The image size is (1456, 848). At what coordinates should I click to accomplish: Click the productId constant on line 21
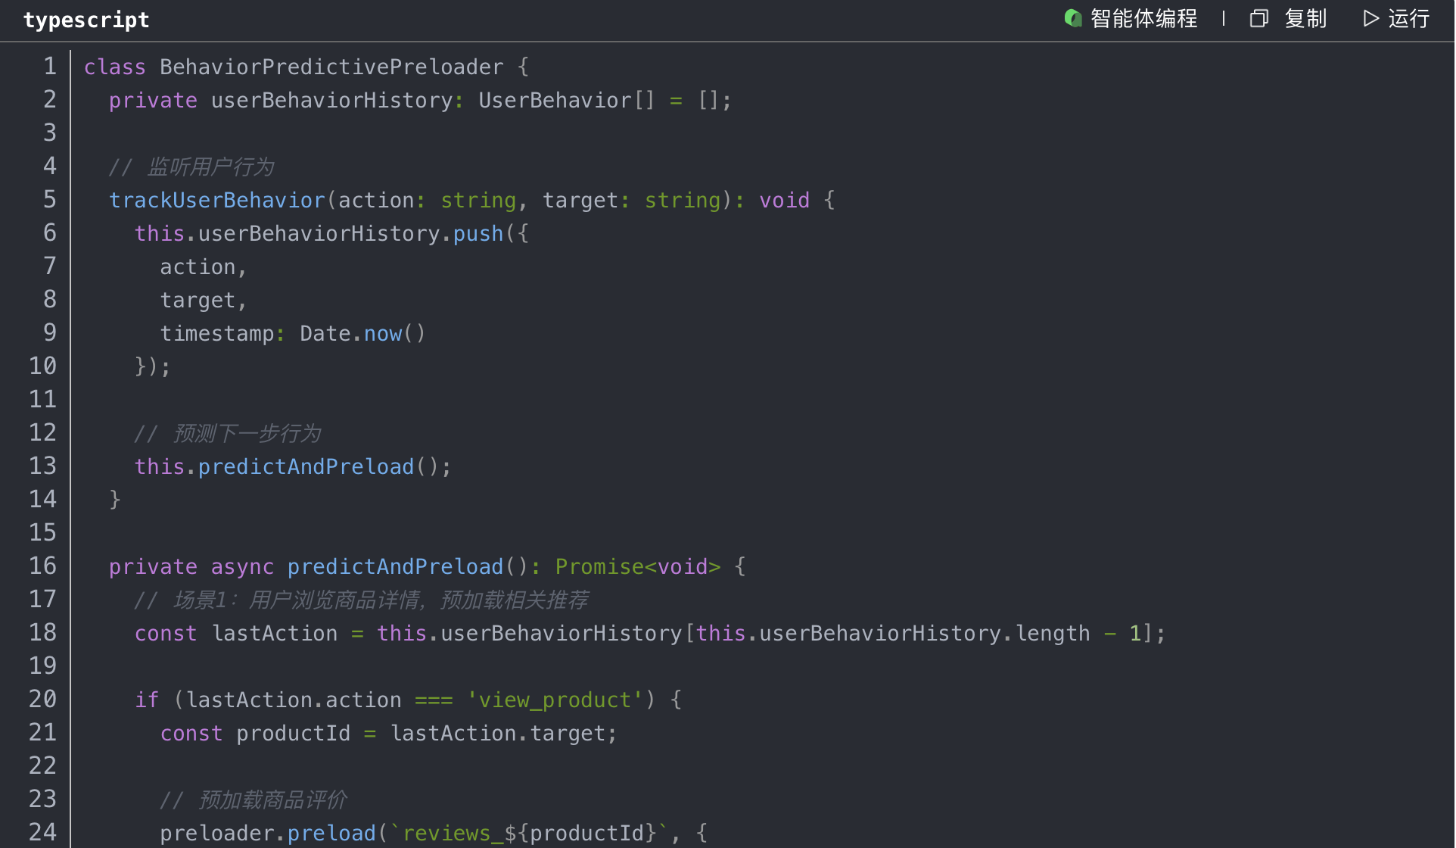tap(293, 733)
